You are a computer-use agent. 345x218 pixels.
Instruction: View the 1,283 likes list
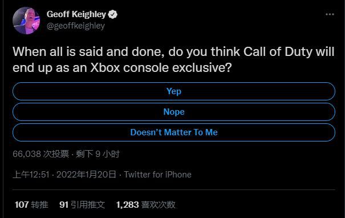(145, 204)
